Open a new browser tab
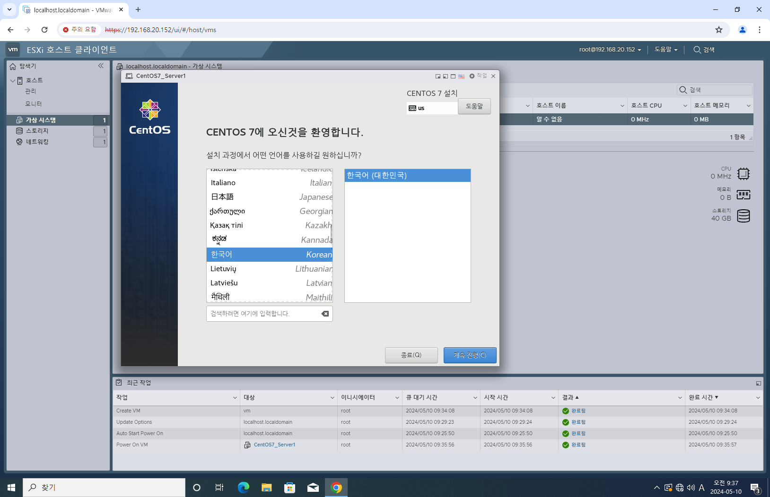Screen dimensions: 770x497 tap(138, 9)
